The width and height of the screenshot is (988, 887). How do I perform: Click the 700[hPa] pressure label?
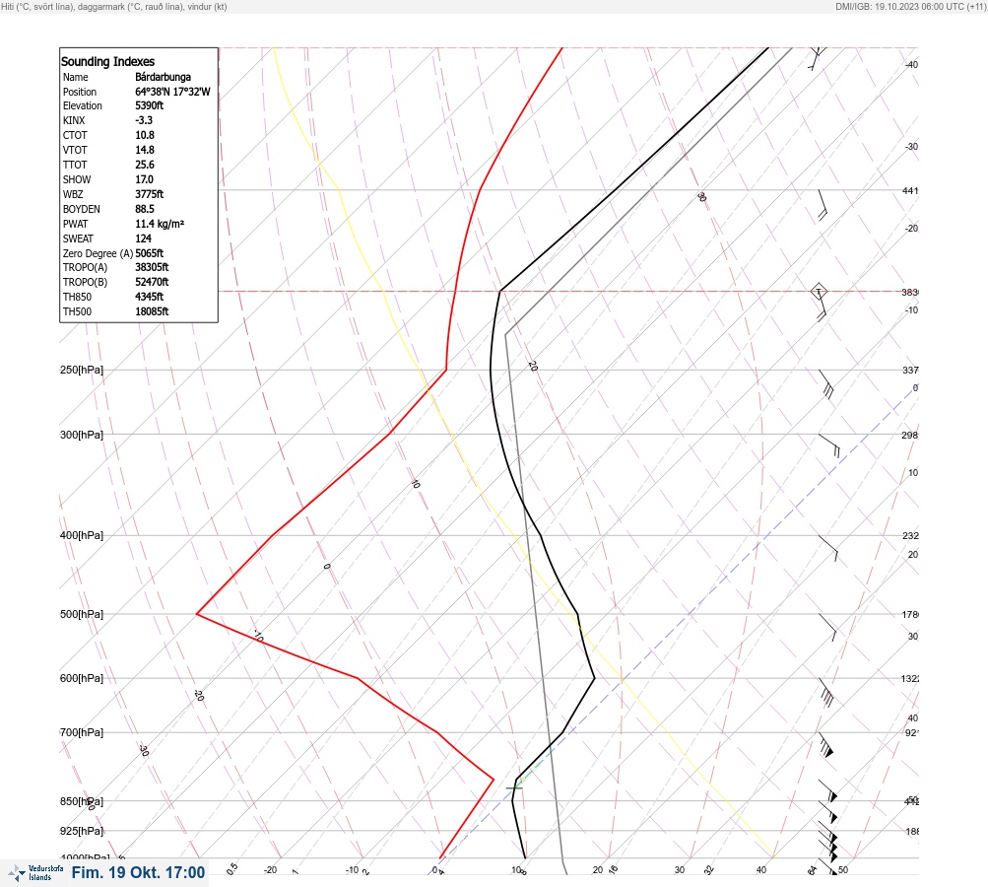click(82, 732)
